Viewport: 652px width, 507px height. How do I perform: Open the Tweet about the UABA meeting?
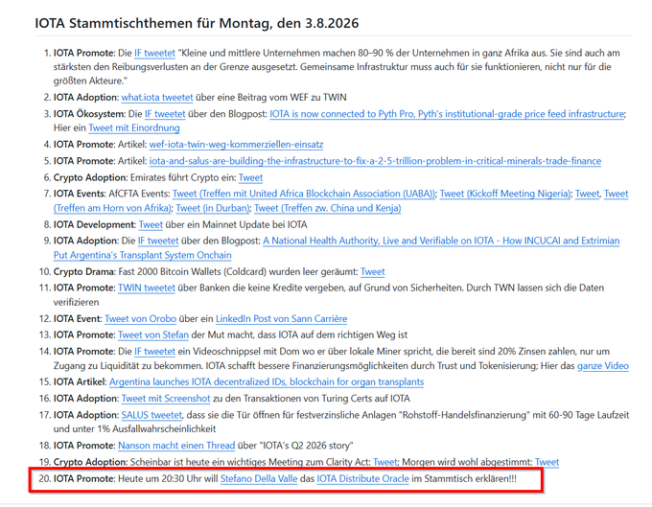tap(304, 194)
